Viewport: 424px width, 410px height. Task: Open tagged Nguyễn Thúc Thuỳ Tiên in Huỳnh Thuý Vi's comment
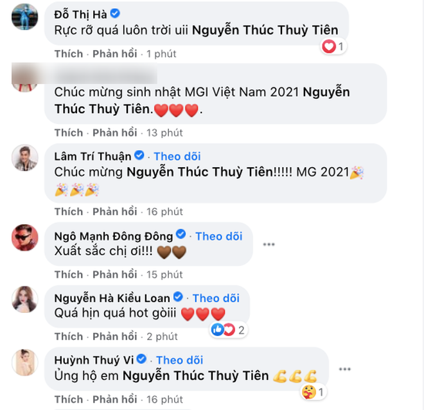point(196,376)
